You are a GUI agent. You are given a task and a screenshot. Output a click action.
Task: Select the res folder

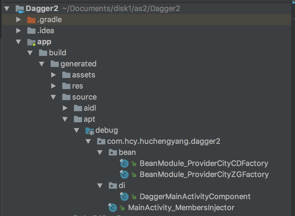coord(77,86)
